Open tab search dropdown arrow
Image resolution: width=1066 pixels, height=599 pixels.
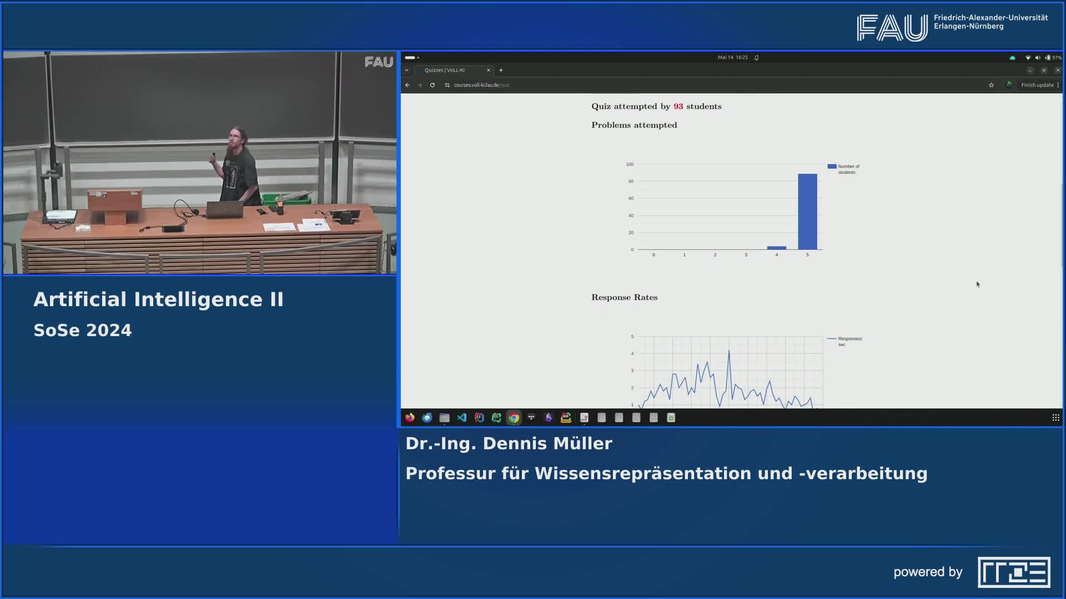click(x=406, y=70)
